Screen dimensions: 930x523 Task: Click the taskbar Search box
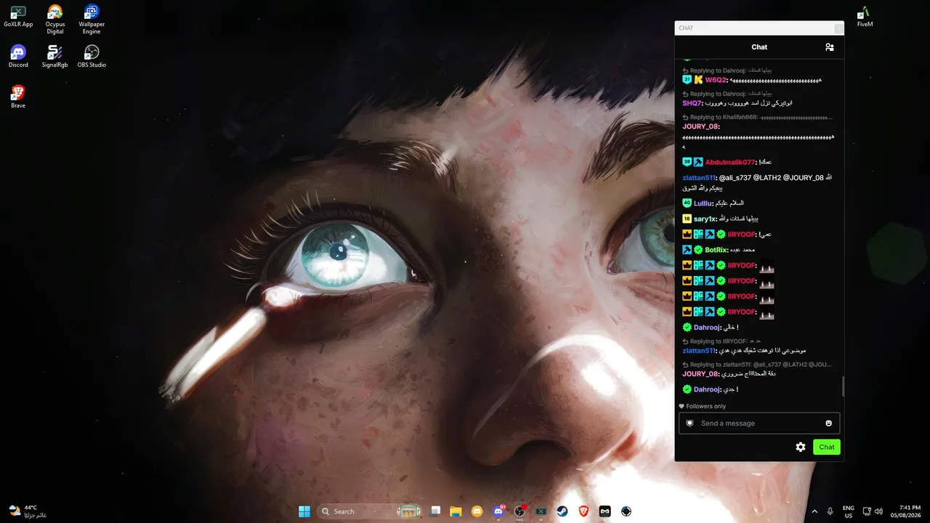point(371,511)
